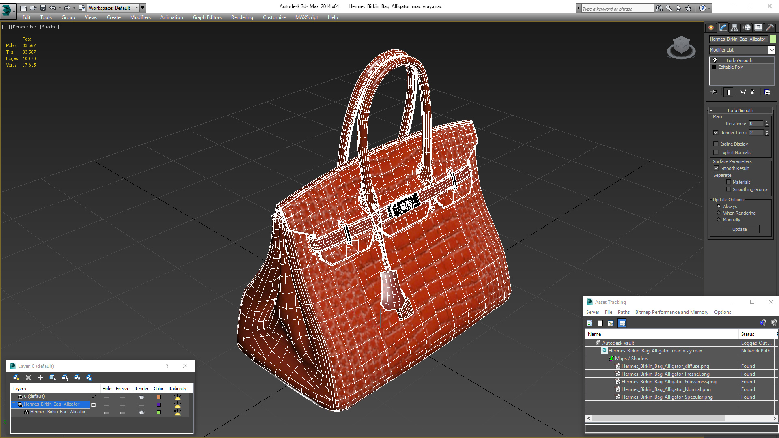Enable Separate by Materials checkbox

pyautogui.click(x=728, y=182)
